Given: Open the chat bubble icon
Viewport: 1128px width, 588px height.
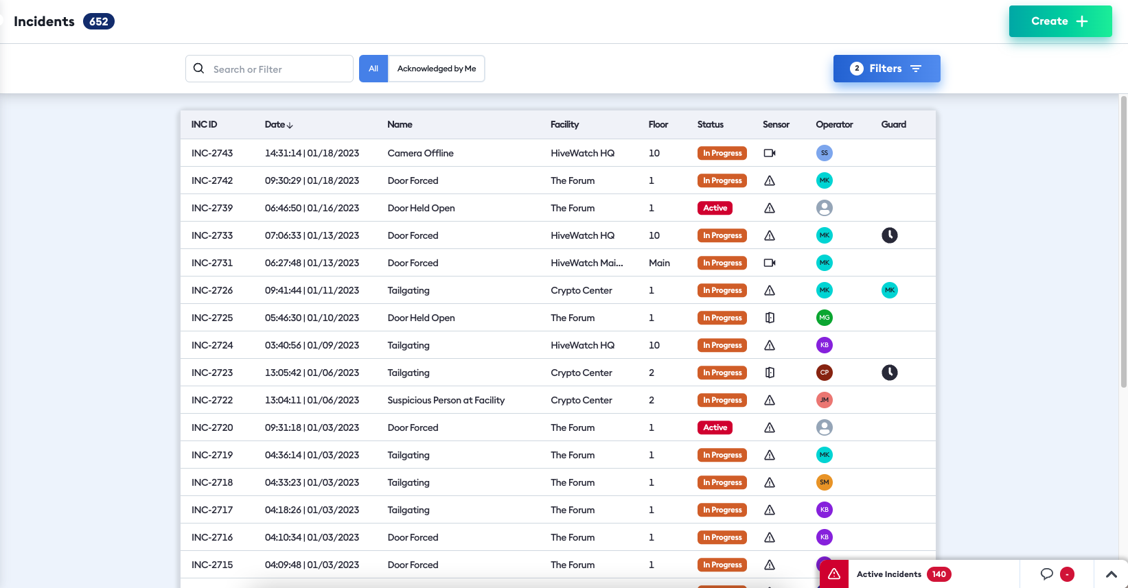Looking at the screenshot, I should tap(1046, 574).
